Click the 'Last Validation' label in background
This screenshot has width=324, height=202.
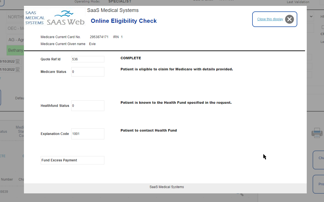[298, 2]
